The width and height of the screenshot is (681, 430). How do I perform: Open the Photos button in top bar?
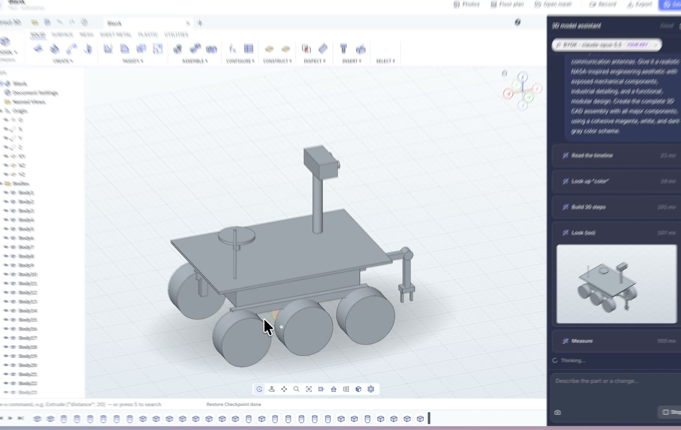pos(466,4)
